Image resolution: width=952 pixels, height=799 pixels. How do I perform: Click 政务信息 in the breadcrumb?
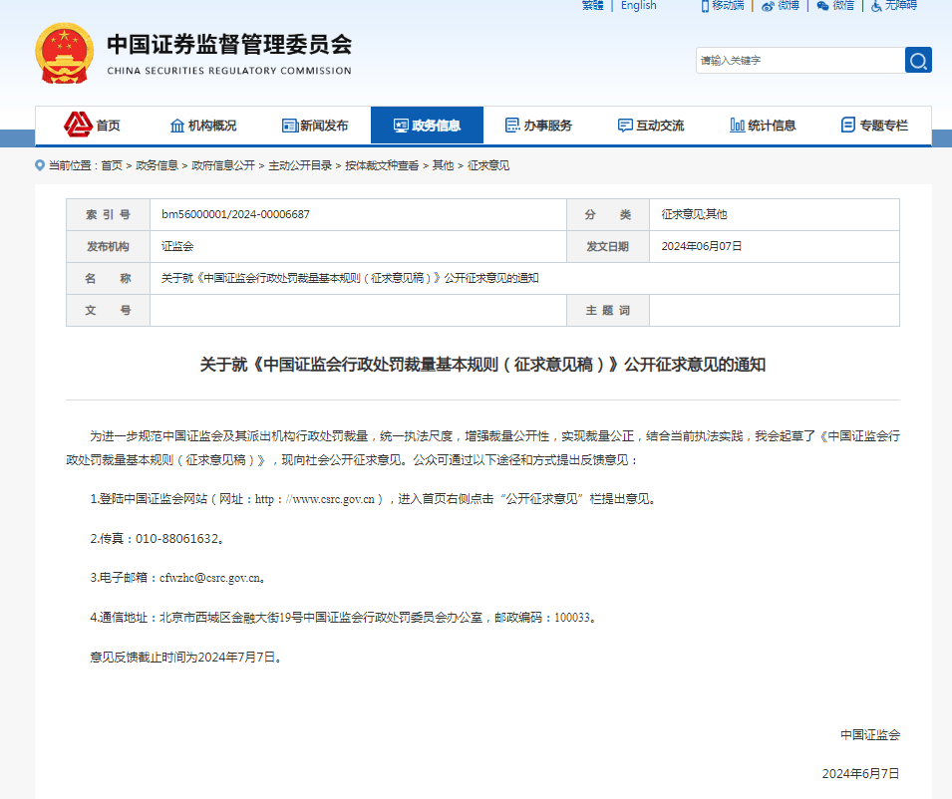click(x=157, y=165)
